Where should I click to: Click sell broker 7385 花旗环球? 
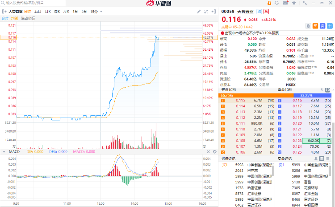(305, 188)
